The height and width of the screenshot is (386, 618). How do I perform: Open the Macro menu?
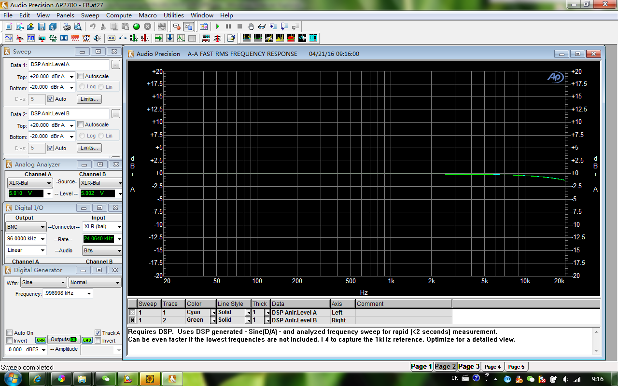148,15
